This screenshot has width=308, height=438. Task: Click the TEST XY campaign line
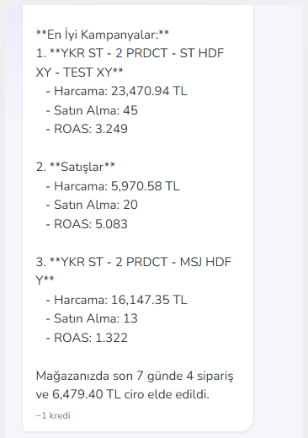point(80,72)
